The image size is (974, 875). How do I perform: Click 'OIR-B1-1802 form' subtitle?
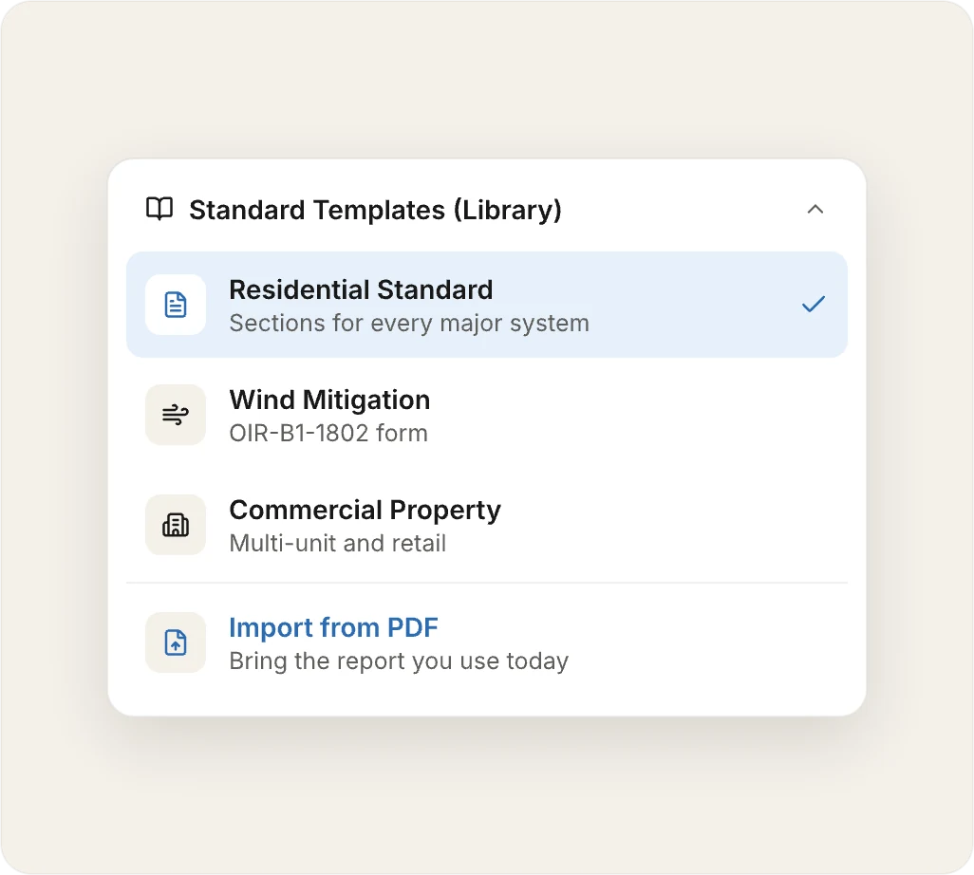click(x=328, y=434)
